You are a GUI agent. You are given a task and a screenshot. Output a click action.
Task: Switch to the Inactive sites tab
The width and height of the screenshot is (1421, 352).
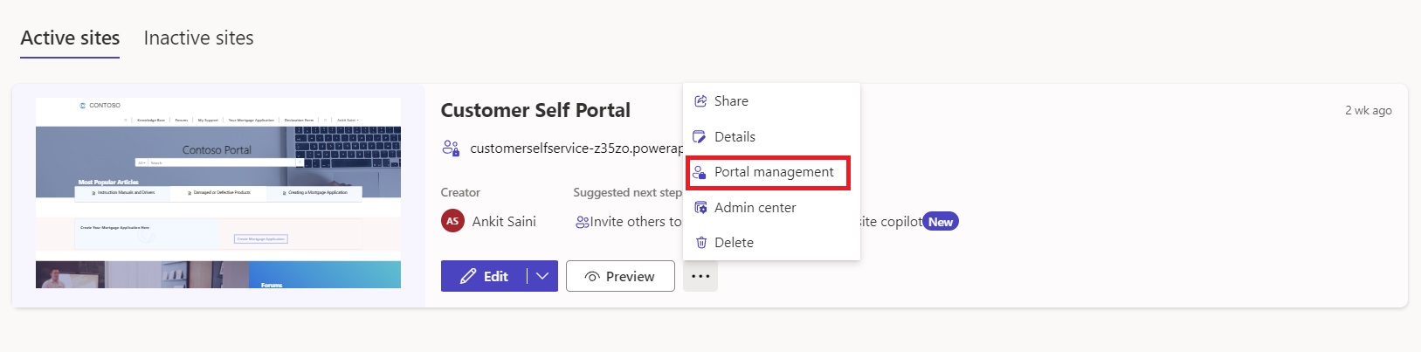[198, 38]
